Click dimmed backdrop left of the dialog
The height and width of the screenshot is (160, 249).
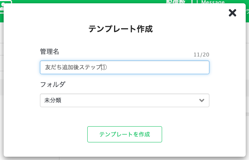coord(2,92)
